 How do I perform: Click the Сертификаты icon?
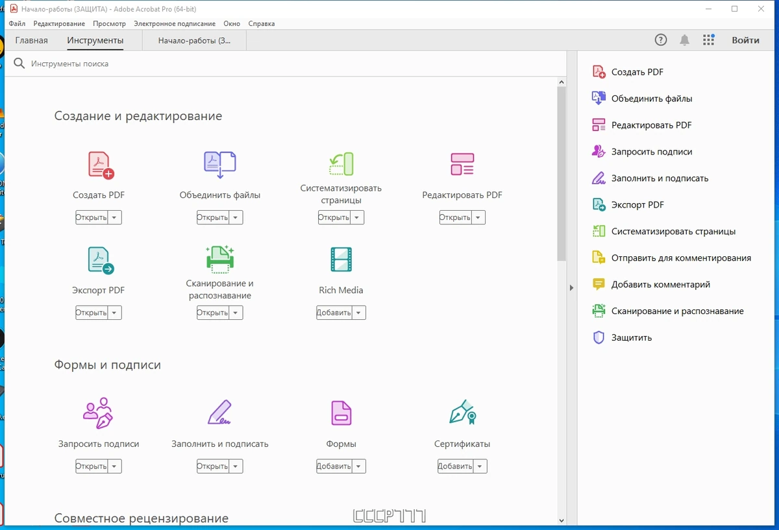[462, 412]
